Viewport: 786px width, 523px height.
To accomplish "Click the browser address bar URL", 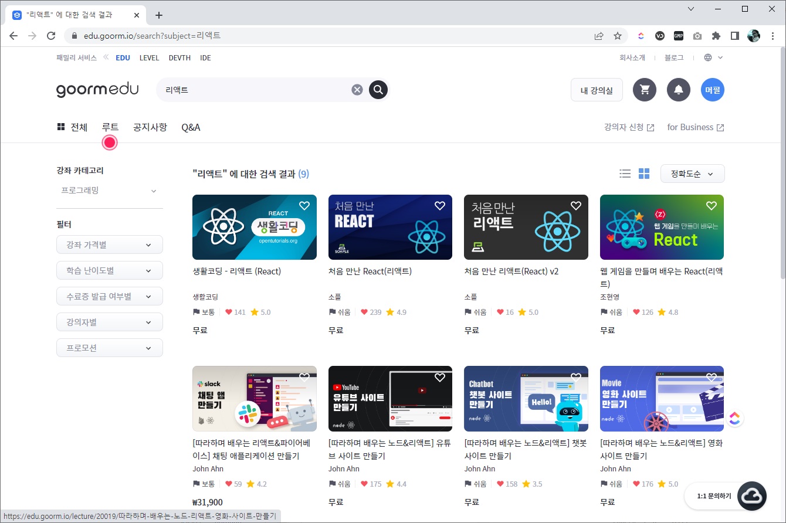I will point(153,36).
